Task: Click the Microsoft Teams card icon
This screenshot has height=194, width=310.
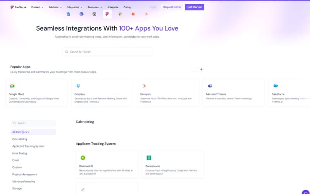Action: [x=210, y=86]
